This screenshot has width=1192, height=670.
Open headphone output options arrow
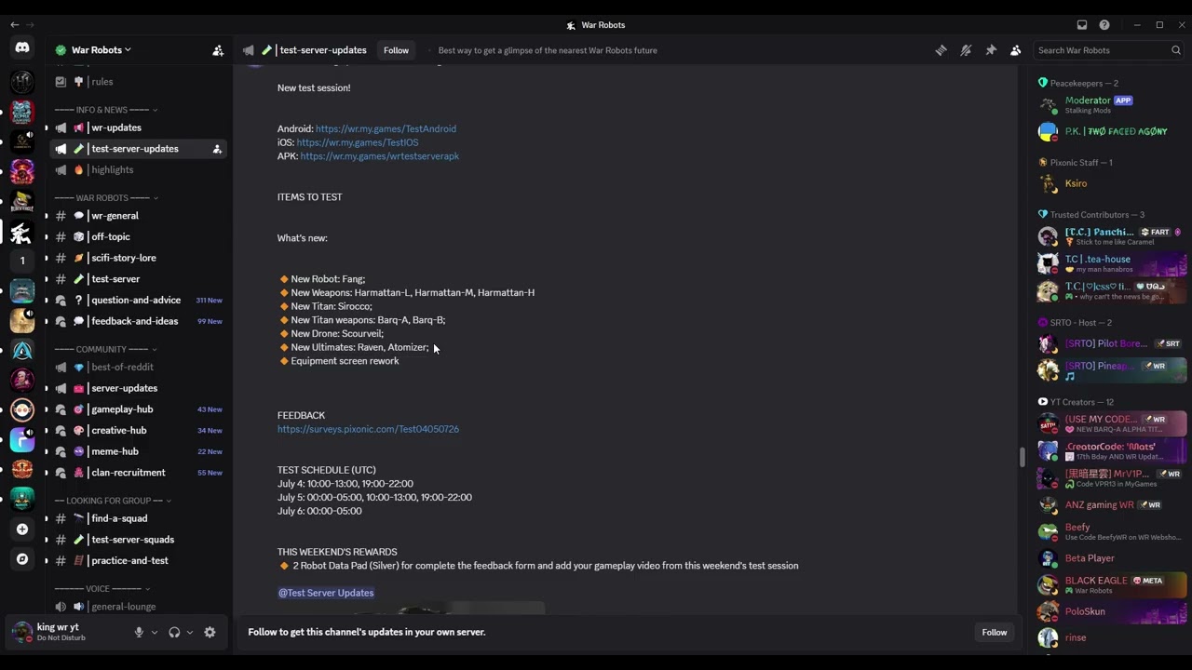tap(190, 632)
